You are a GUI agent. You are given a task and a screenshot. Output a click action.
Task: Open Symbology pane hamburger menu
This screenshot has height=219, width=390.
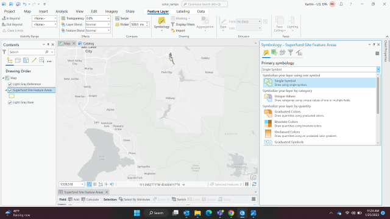pos(377,54)
